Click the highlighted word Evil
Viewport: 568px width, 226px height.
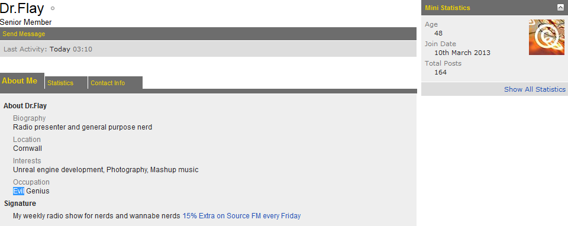pos(18,191)
